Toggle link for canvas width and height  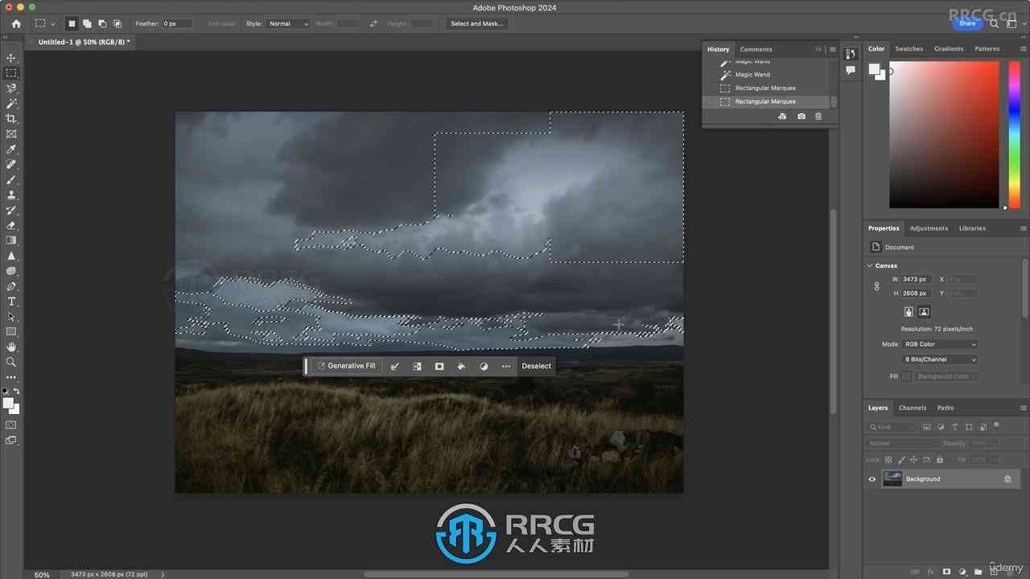point(877,286)
